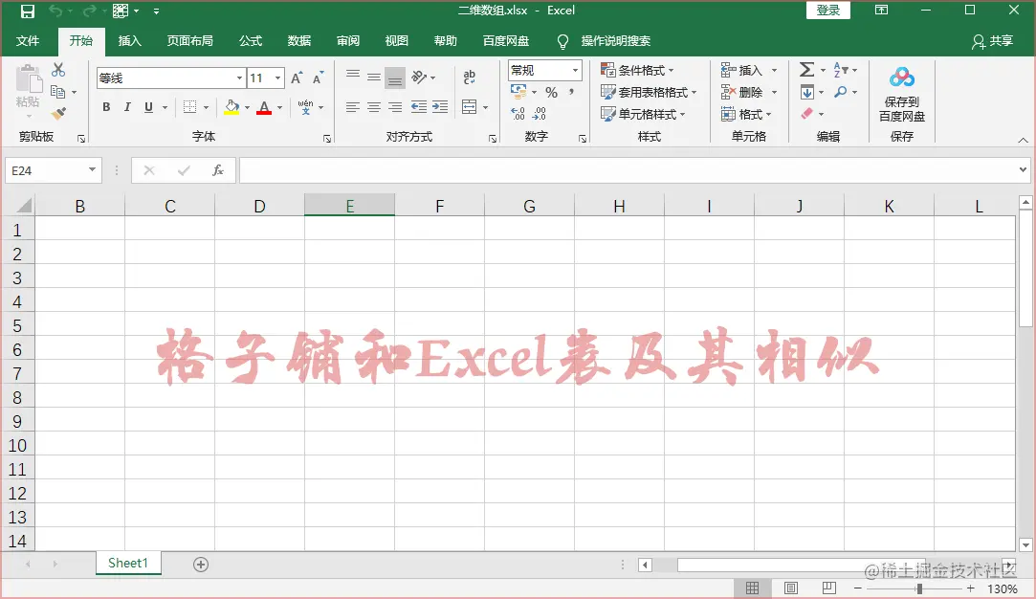Open Sort and Filter (A-Z) tool
1036x599 pixels.
click(841, 70)
